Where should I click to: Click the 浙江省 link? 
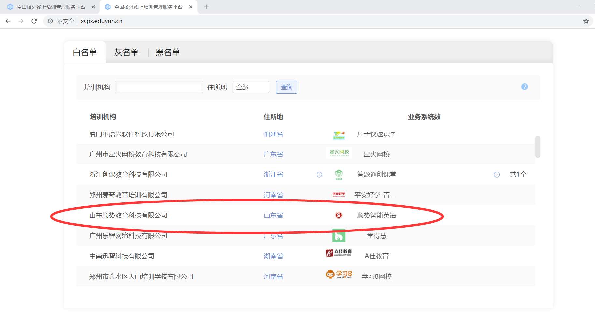(274, 174)
